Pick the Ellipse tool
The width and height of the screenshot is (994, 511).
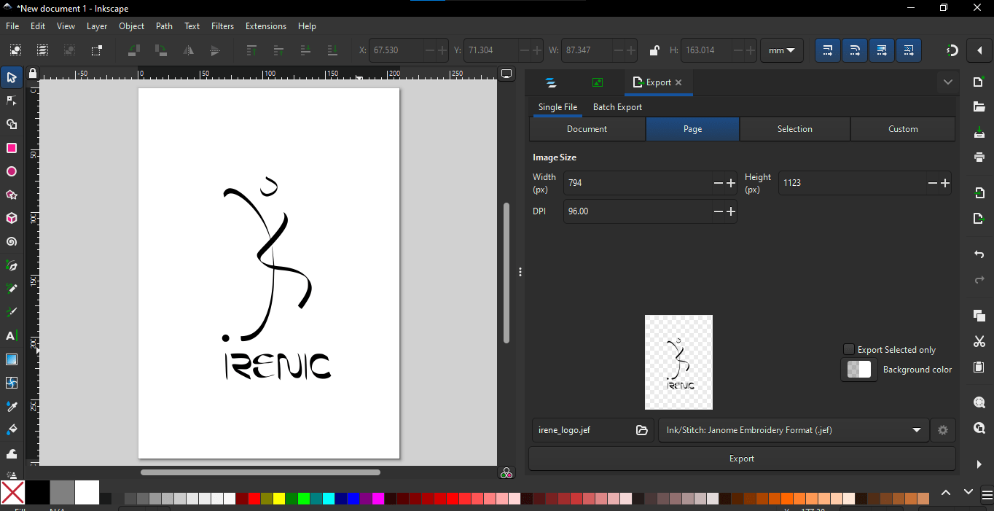tap(12, 172)
